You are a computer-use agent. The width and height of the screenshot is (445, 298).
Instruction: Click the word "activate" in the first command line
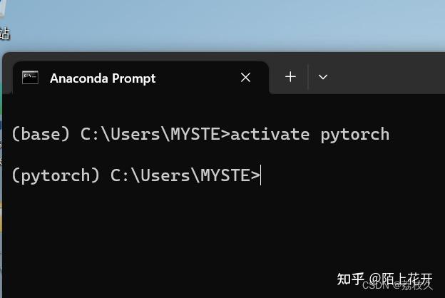[x=270, y=134]
